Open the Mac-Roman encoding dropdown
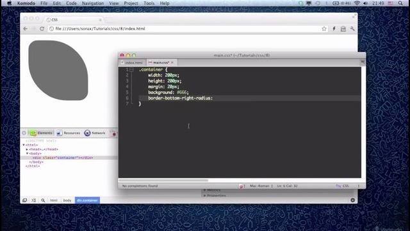410x231 pixels. [261, 186]
